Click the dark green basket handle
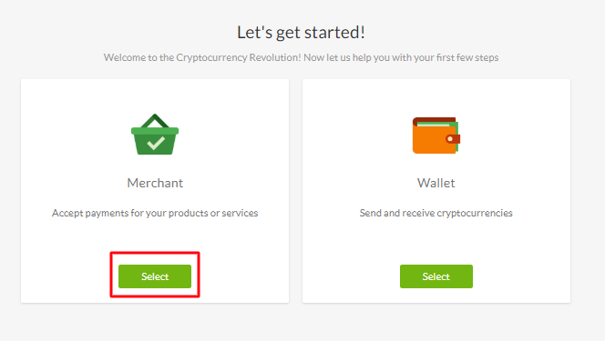Image resolution: width=605 pixels, height=341 pixels. pyautogui.click(x=155, y=120)
